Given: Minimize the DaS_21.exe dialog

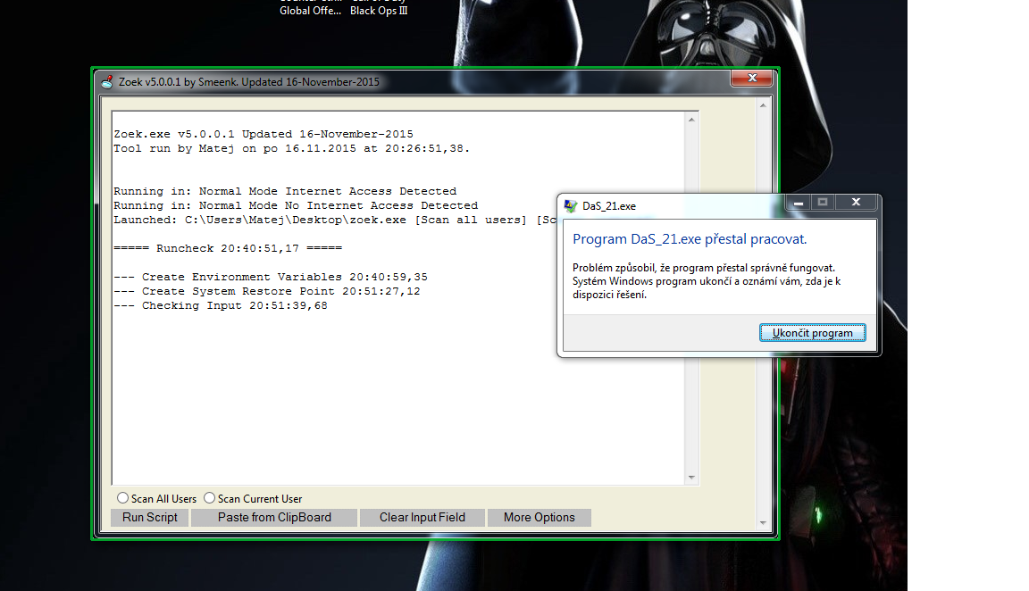Looking at the screenshot, I should click(798, 202).
